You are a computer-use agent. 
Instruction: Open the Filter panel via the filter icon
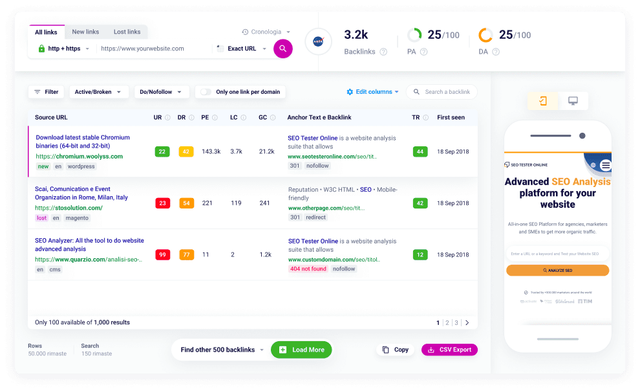(37, 91)
